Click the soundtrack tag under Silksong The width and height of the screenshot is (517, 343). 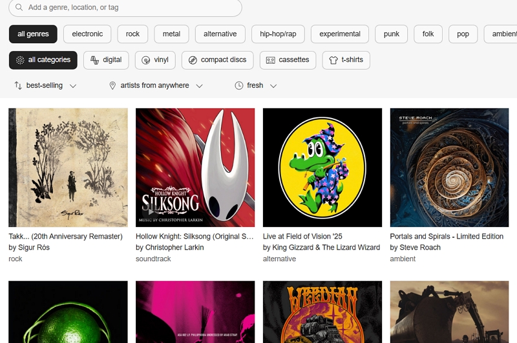pos(153,259)
